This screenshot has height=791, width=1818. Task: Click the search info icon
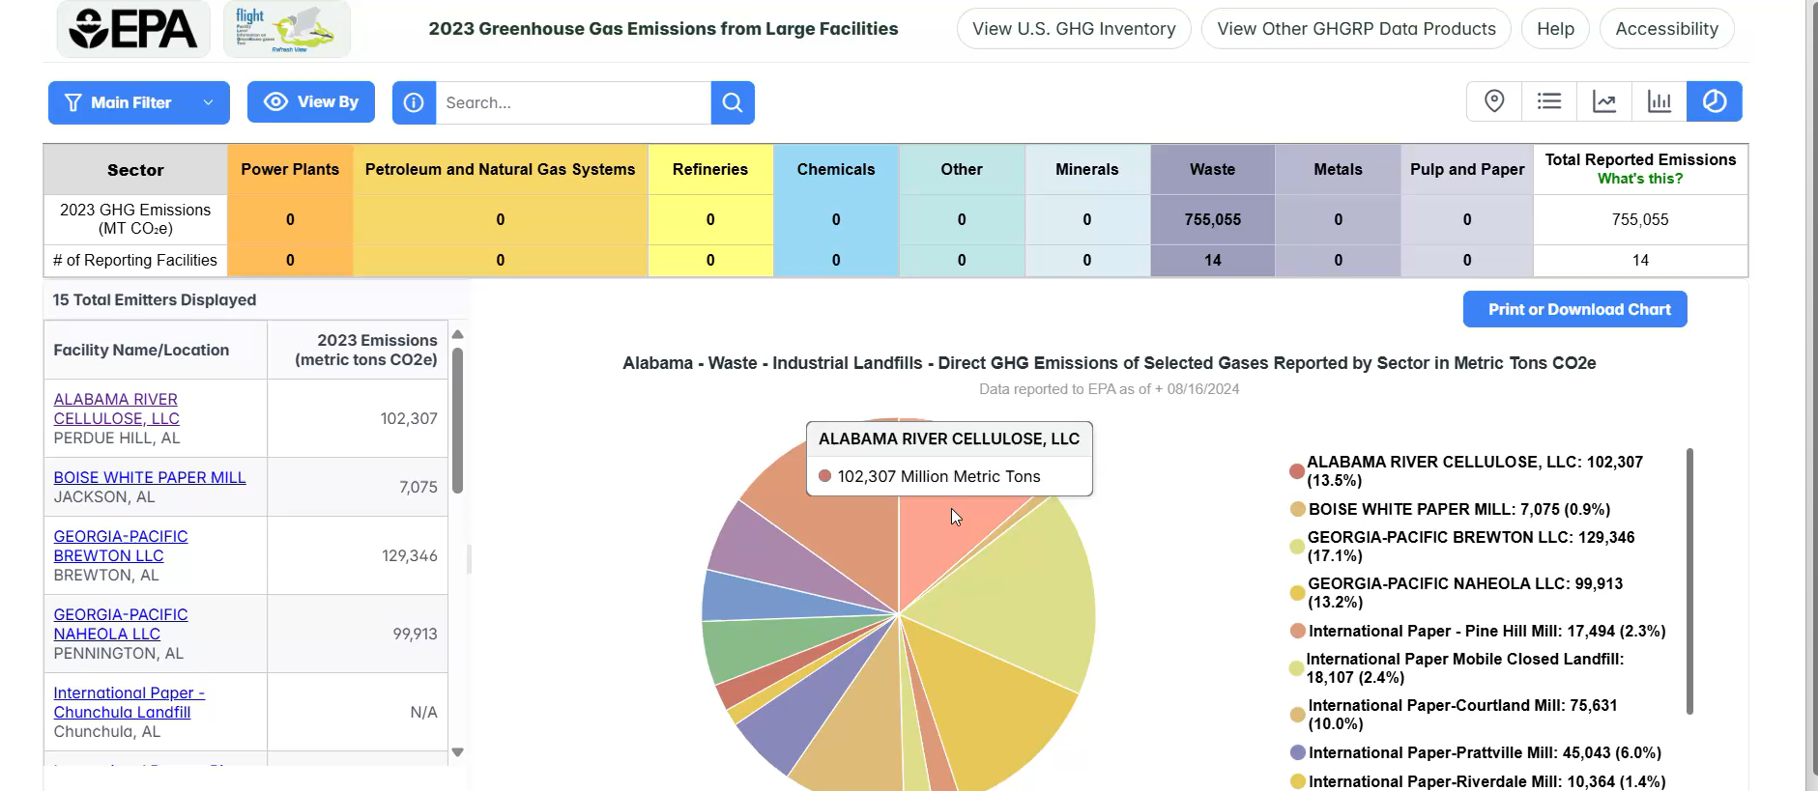point(414,102)
